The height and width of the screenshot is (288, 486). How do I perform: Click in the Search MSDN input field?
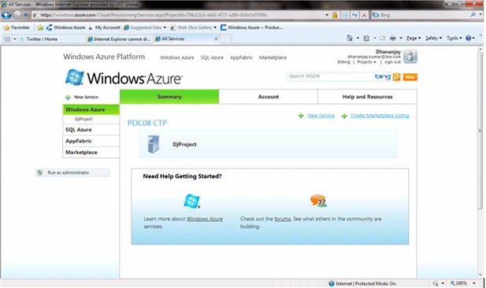pos(330,76)
